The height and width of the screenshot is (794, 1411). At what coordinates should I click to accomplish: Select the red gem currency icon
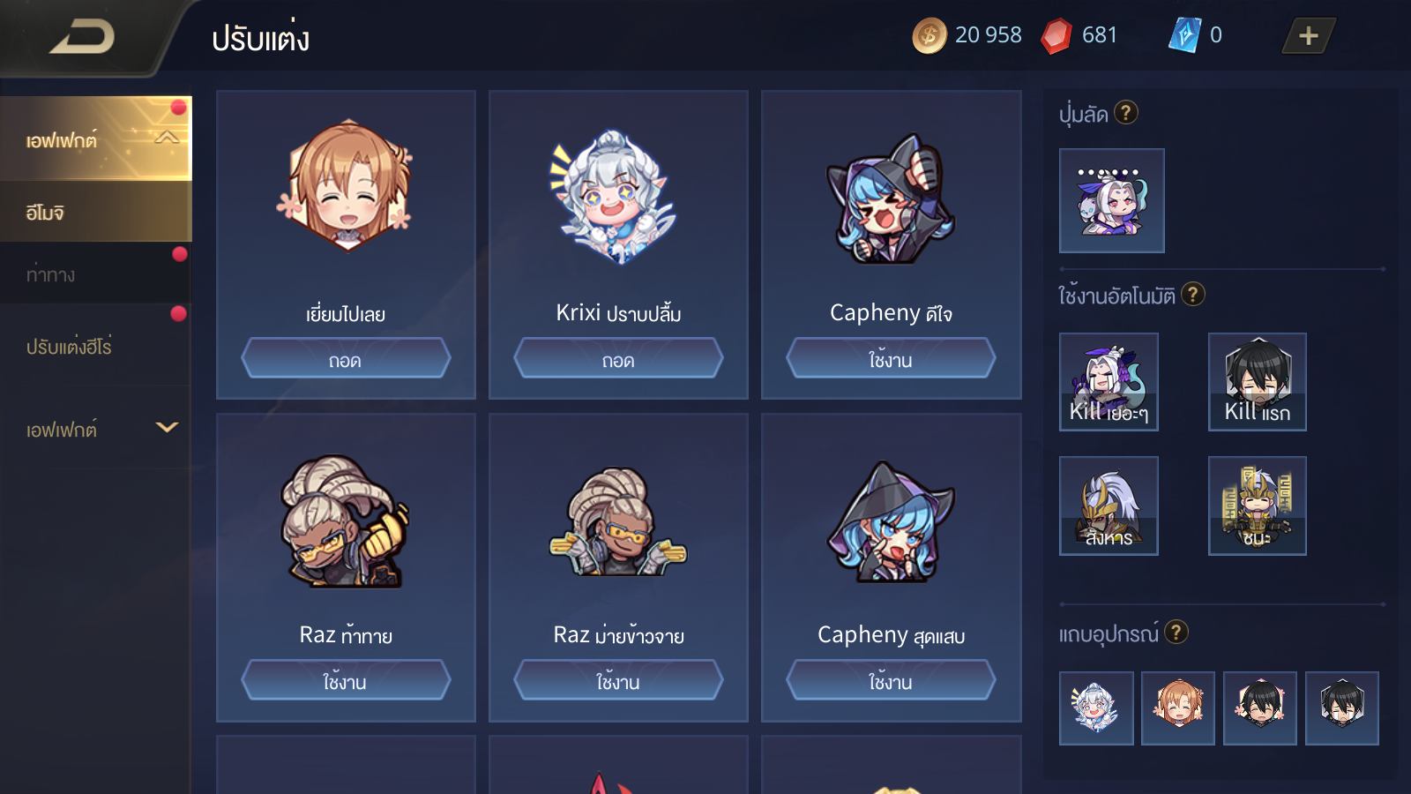(x=1056, y=36)
